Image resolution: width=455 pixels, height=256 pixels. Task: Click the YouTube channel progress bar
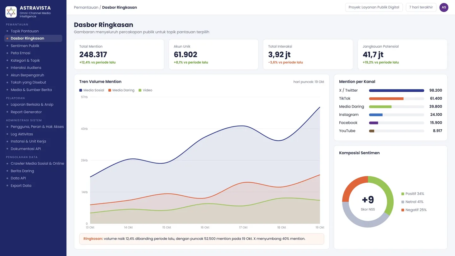(397, 131)
